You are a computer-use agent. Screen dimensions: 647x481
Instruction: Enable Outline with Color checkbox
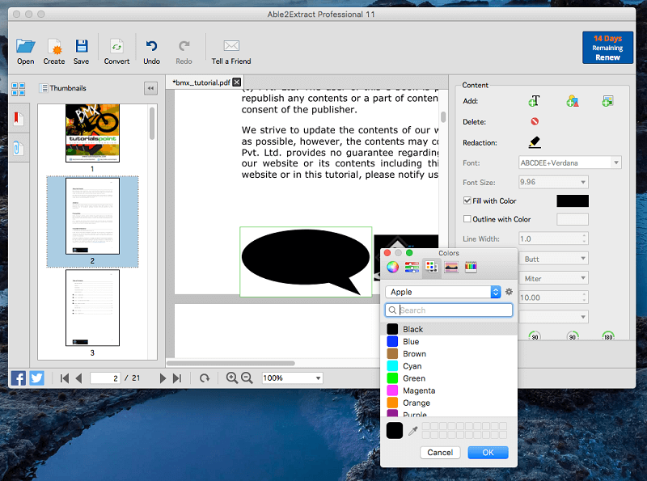tap(467, 219)
